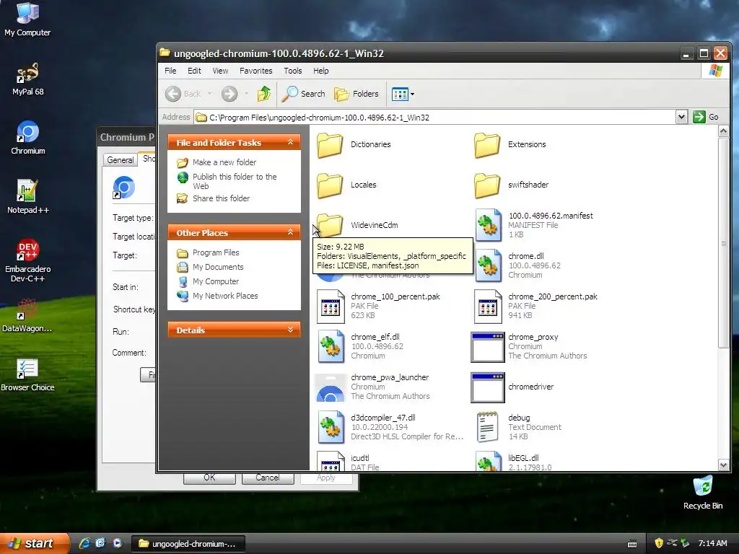This screenshot has height=554, width=739.
Task: Open the Views dropdown button
Action: pyautogui.click(x=403, y=94)
